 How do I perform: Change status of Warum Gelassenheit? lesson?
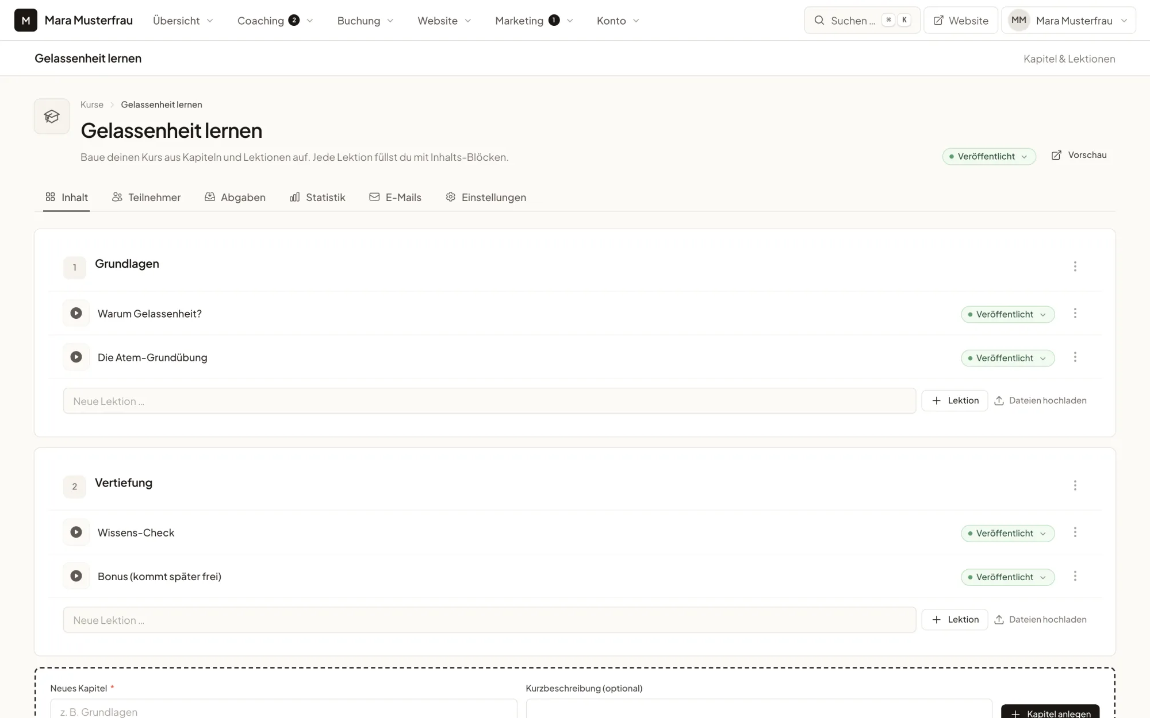tap(1007, 314)
